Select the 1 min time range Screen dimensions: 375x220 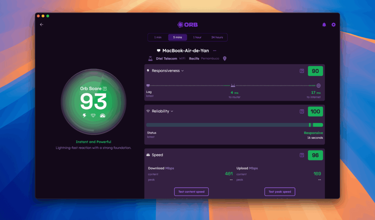(x=158, y=37)
